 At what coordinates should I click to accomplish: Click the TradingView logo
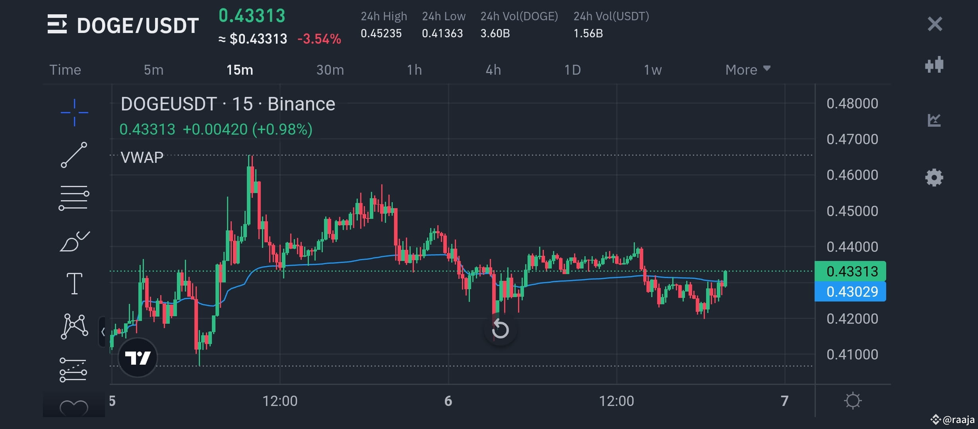pos(137,357)
